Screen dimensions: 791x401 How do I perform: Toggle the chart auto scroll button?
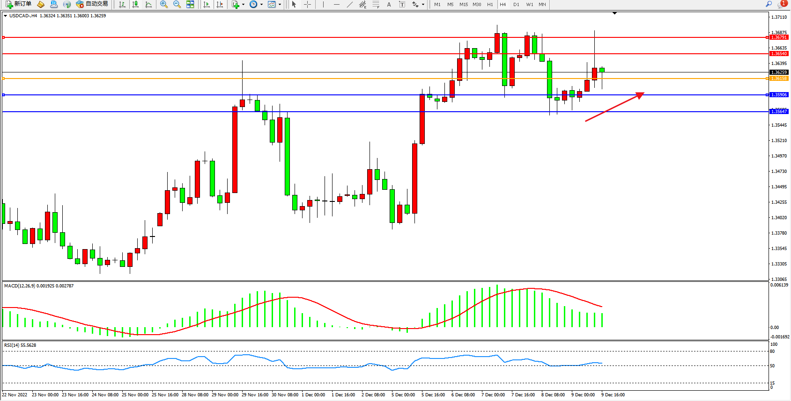click(x=207, y=4)
